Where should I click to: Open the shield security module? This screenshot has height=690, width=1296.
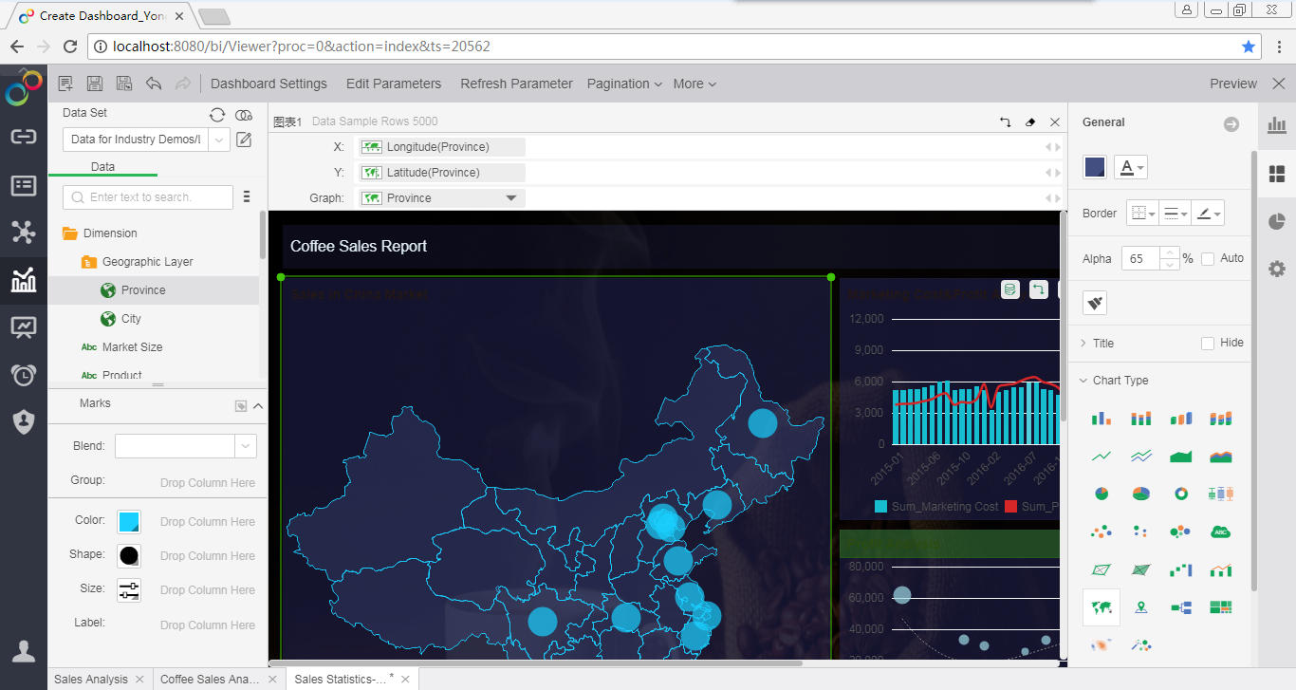(24, 421)
